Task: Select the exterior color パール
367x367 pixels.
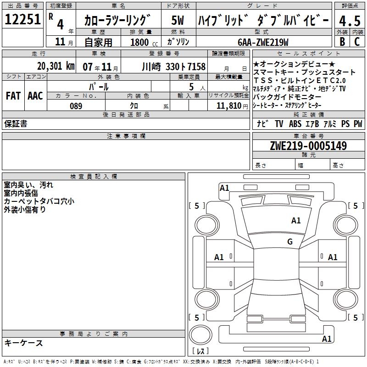Action: [99, 87]
